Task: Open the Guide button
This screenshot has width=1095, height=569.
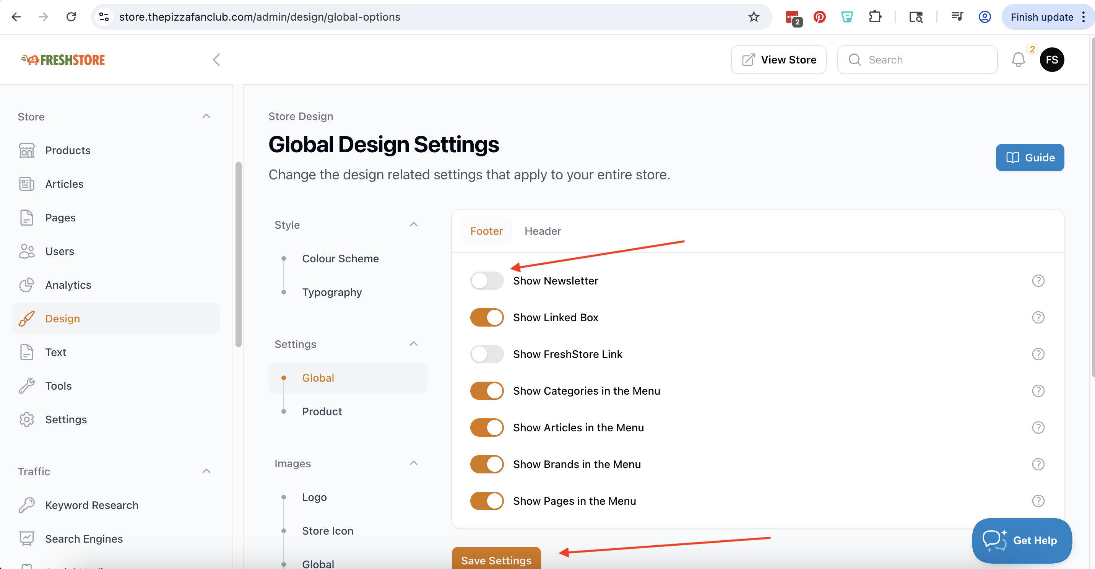Action: (x=1029, y=157)
